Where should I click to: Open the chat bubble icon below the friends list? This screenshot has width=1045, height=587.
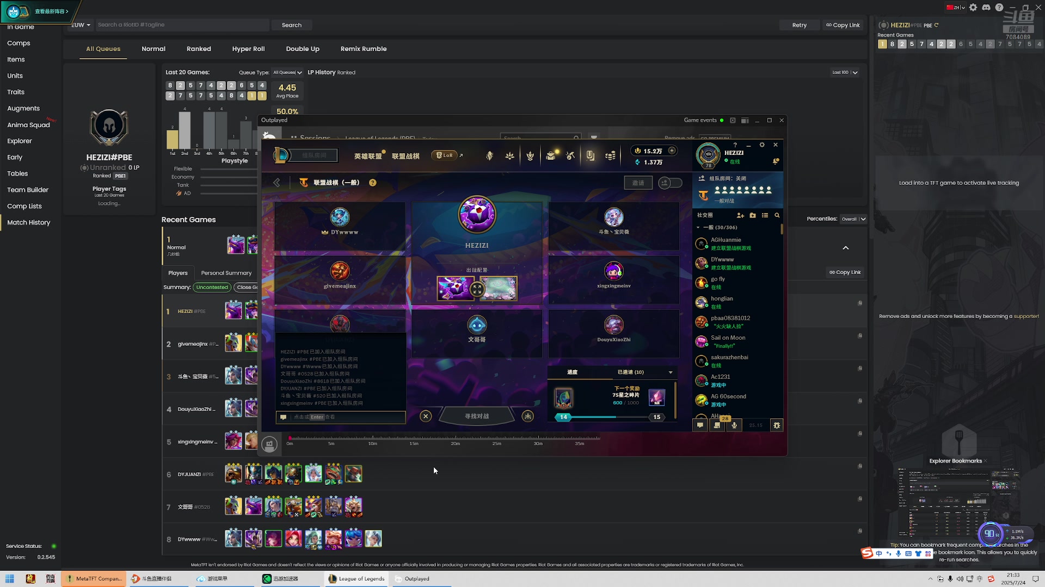700,425
